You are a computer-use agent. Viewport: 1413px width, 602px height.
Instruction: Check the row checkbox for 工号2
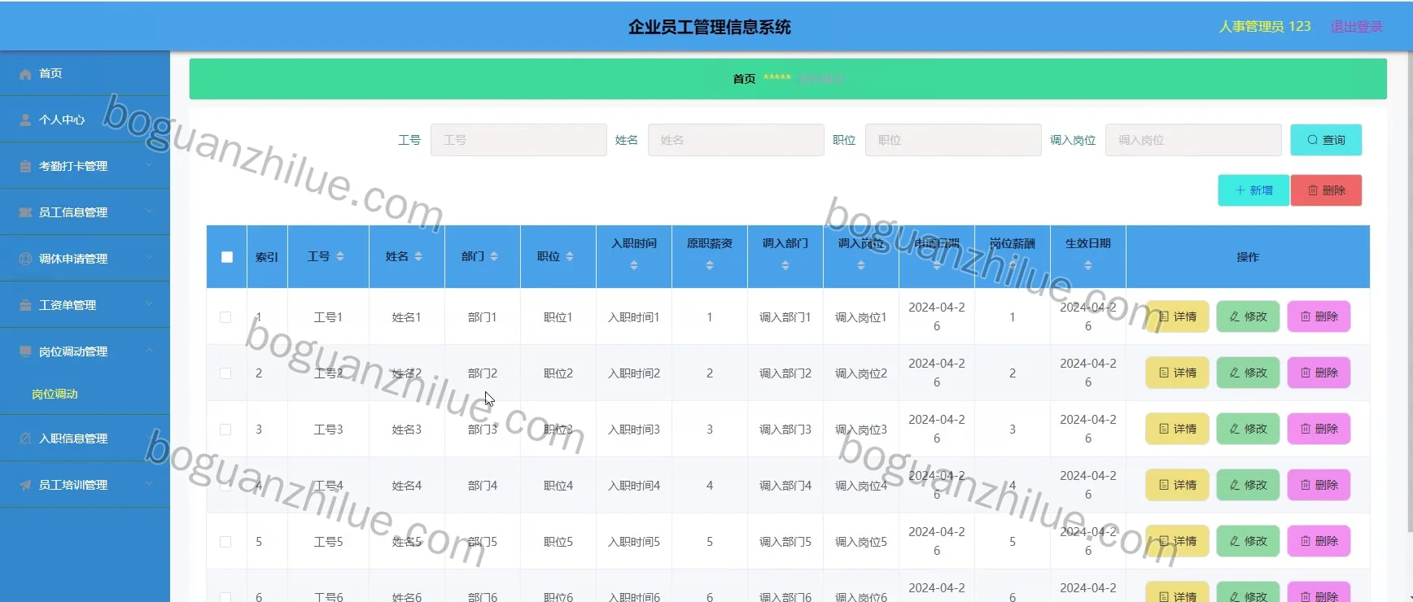tap(225, 374)
